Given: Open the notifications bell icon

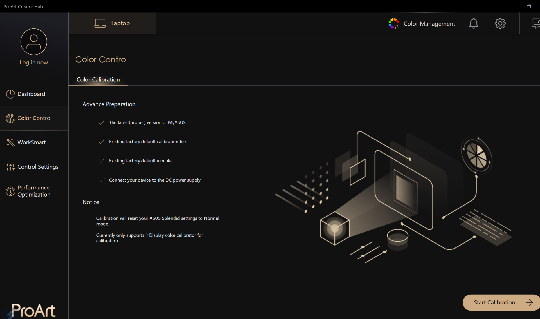Looking at the screenshot, I should (x=473, y=23).
